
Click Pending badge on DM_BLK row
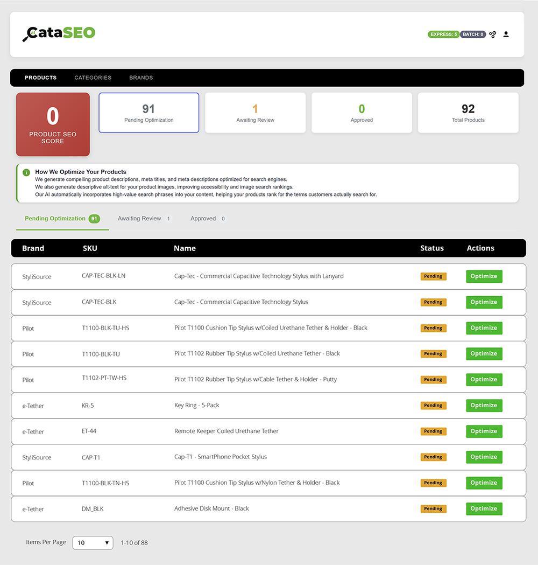(x=433, y=509)
